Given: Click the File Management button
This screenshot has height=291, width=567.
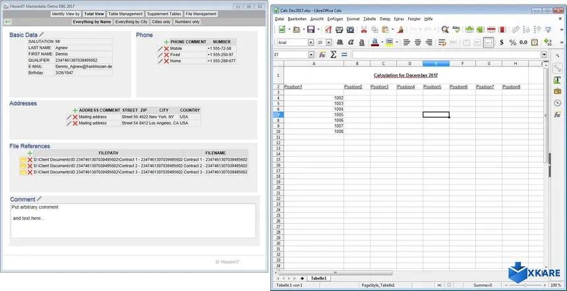Looking at the screenshot, I should pos(200,14).
